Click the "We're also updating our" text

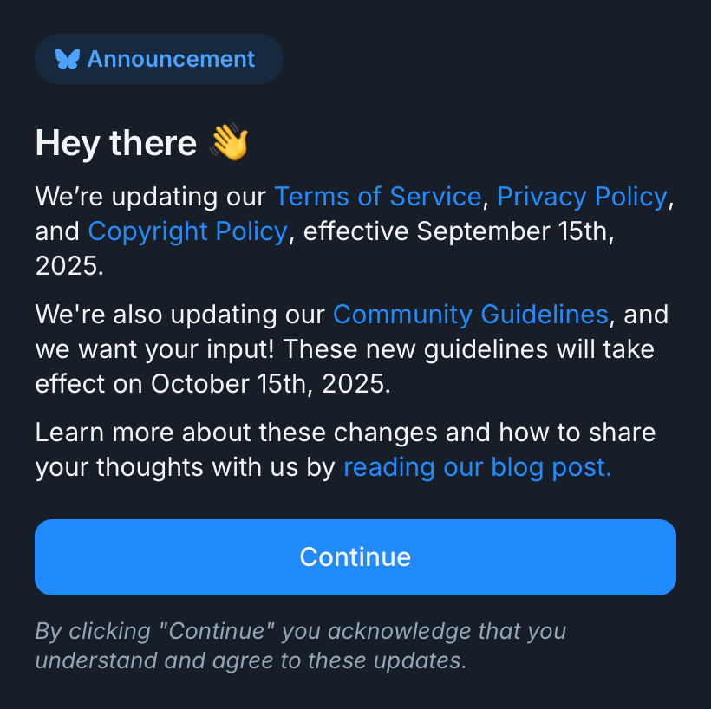pyautogui.click(x=180, y=314)
